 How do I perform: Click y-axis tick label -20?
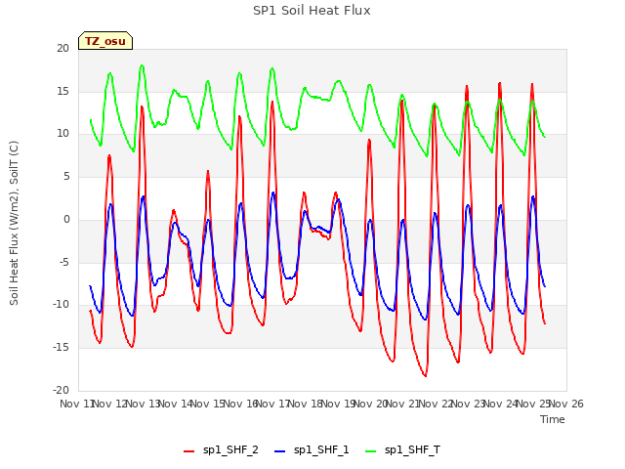pos(61,390)
